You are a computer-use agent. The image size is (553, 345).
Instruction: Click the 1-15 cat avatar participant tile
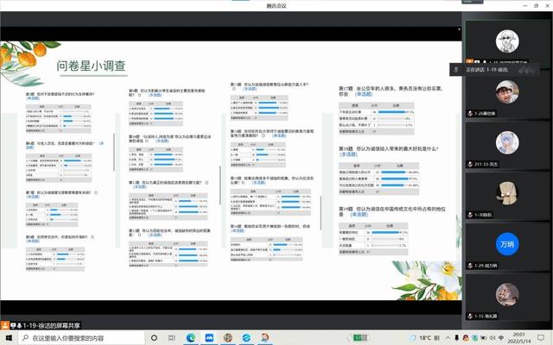point(506,295)
